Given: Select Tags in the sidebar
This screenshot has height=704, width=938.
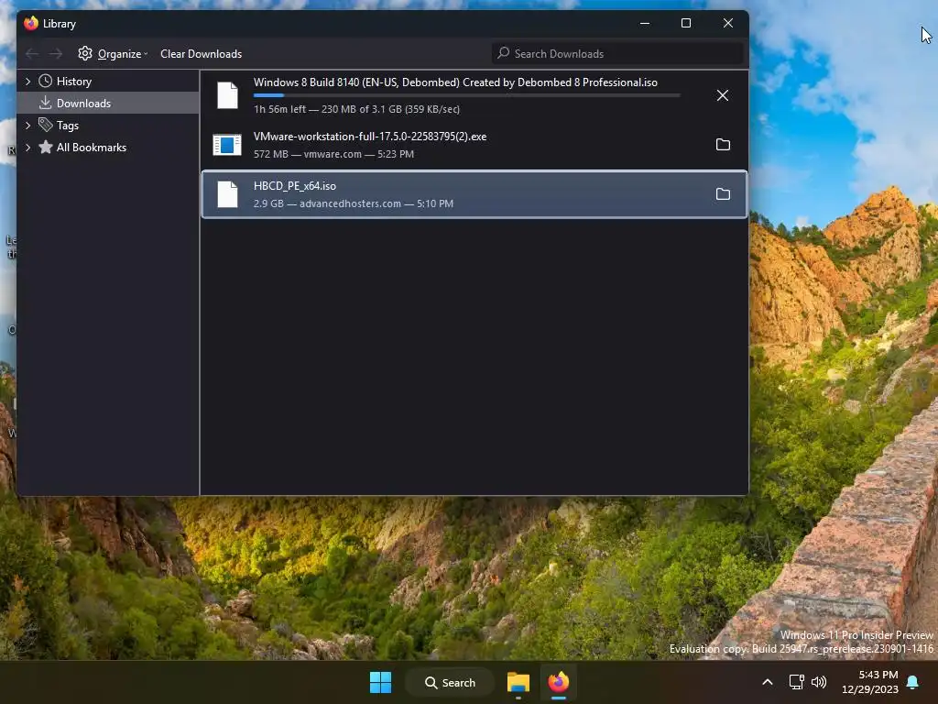Looking at the screenshot, I should [x=68, y=125].
